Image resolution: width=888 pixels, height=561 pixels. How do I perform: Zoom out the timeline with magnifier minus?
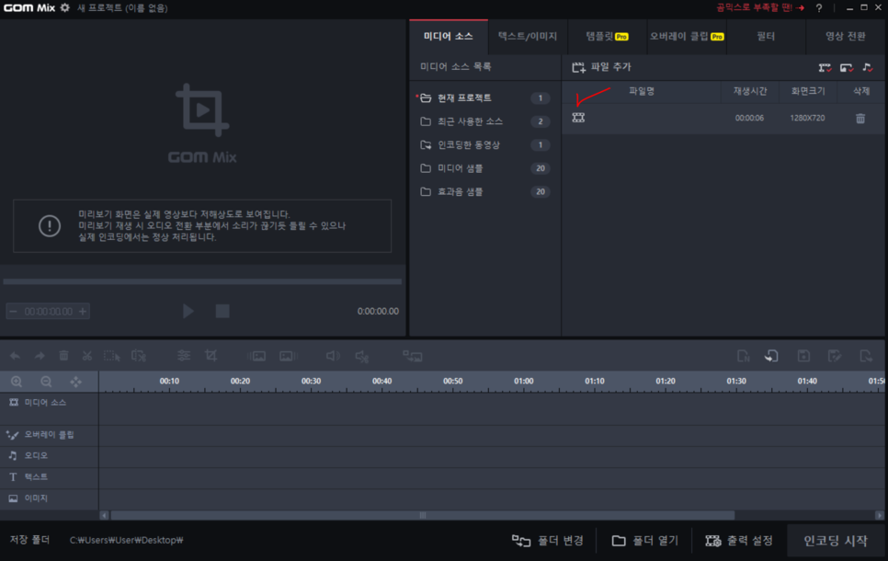pyautogui.click(x=46, y=382)
